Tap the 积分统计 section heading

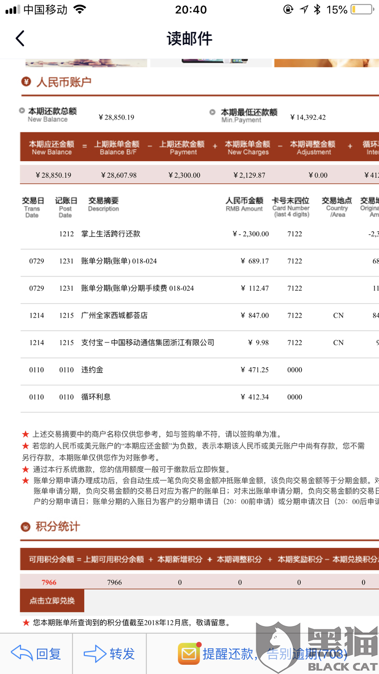click(58, 527)
